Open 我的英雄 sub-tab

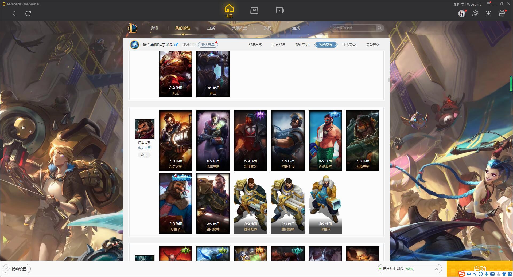[302, 45]
